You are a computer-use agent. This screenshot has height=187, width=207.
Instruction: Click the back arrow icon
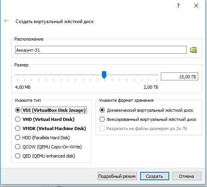point(6,21)
